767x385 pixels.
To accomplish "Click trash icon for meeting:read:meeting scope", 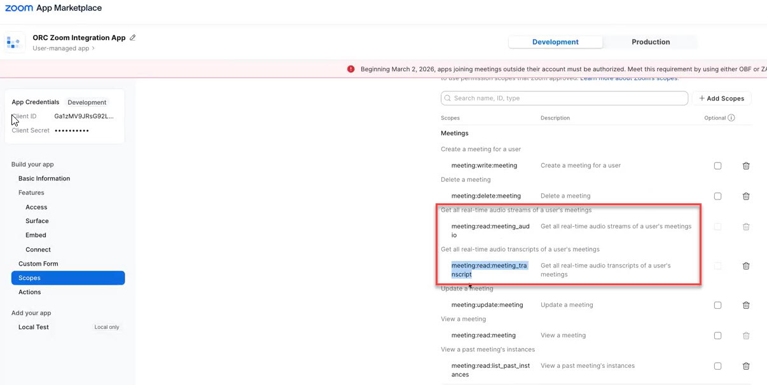I will point(746,335).
